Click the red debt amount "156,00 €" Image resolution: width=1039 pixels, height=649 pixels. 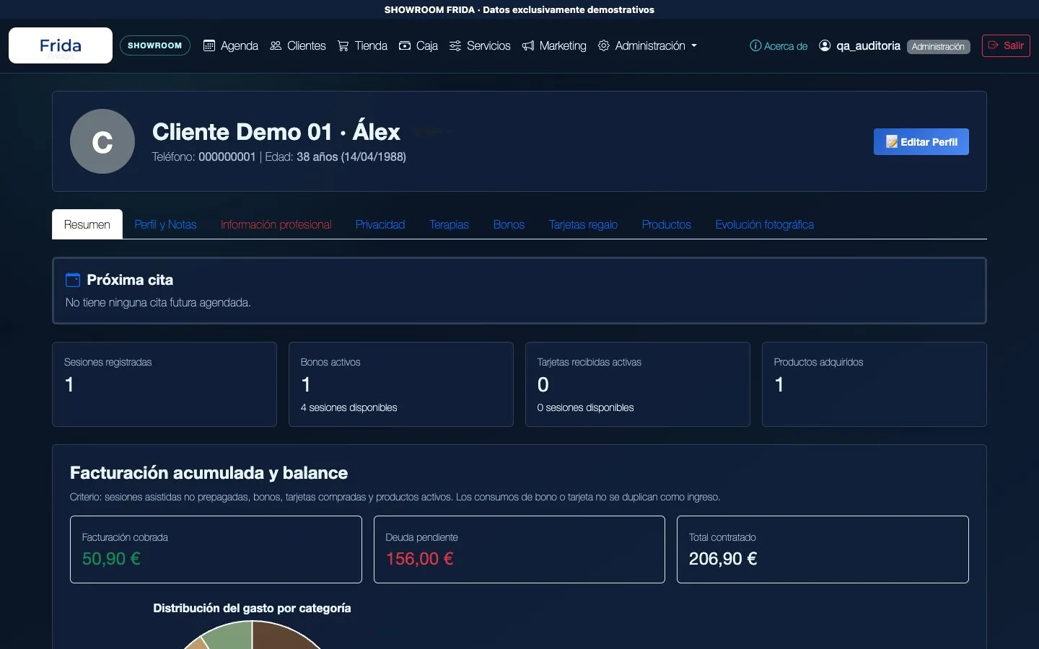420,559
